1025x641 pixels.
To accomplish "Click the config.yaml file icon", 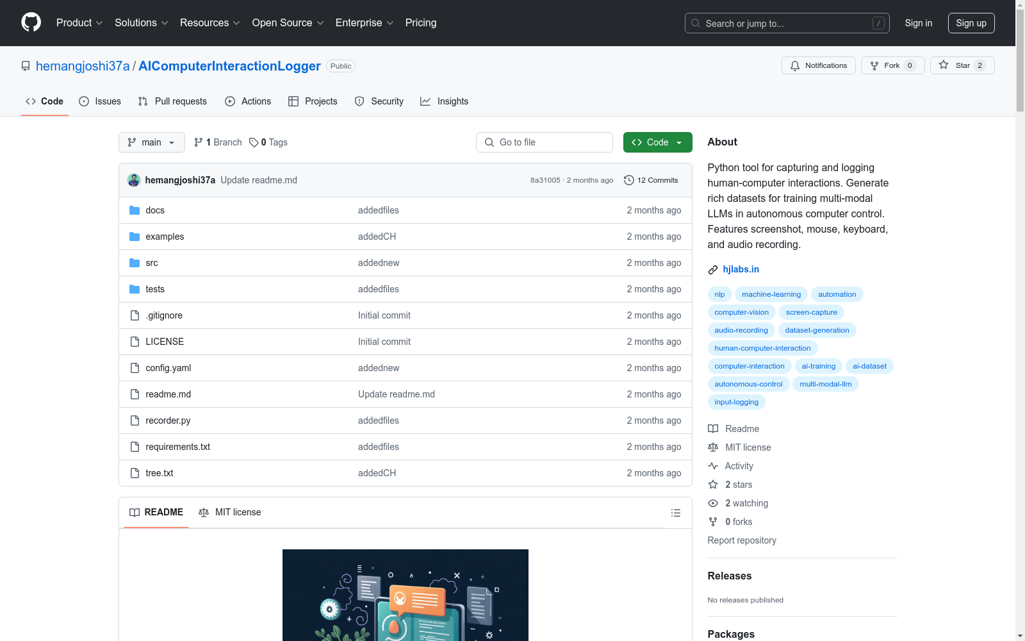I will (135, 368).
